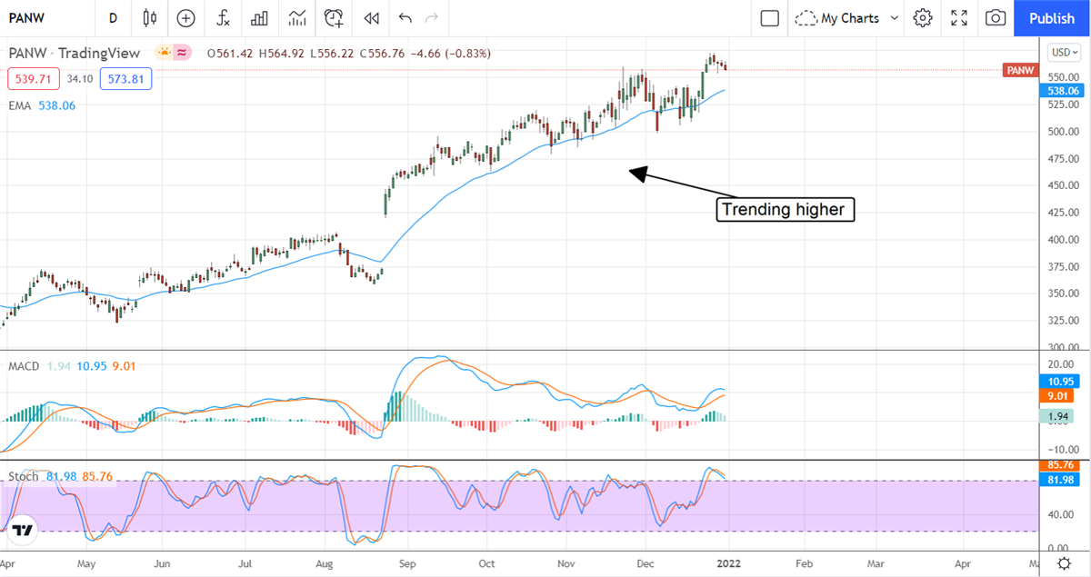Click the blue 538.06 EMA axis label
Image resolution: width=1091 pixels, height=577 pixels.
tap(1062, 91)
